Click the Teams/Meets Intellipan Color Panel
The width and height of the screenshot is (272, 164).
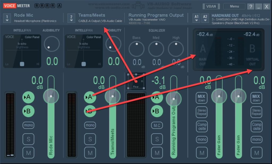coord(84,51)
